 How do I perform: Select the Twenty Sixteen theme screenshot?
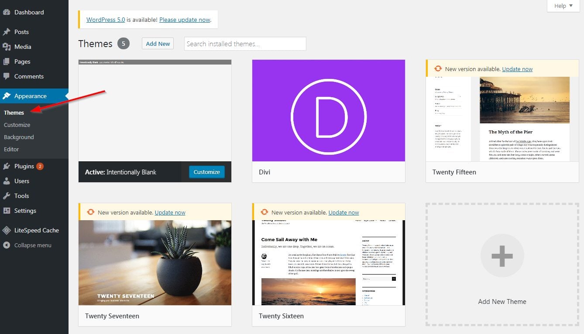[329, 262]
